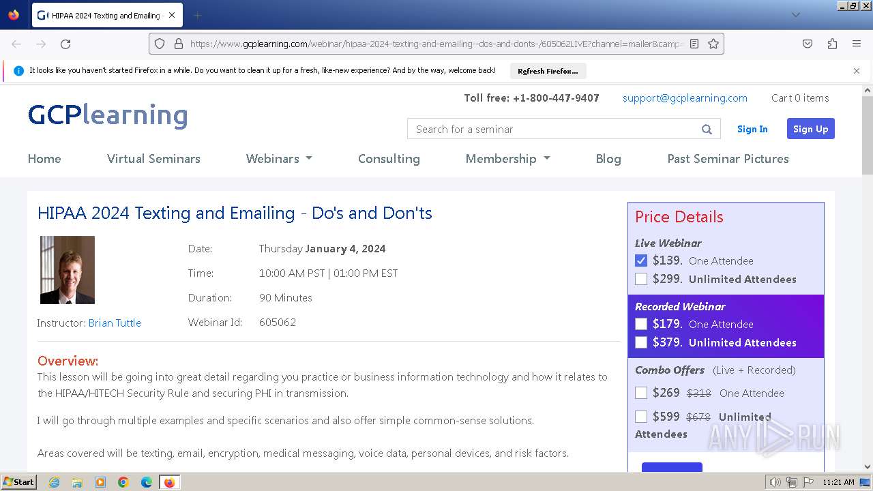Check $379 Recorded Unlimited Attendees box

pos(641,342)
